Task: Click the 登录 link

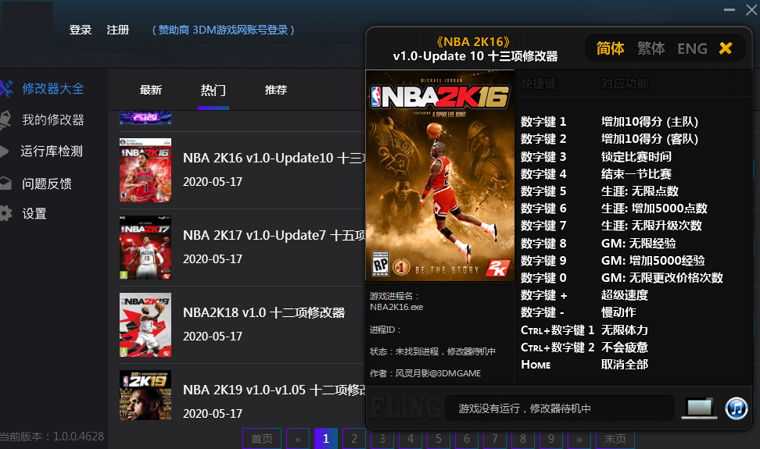Action: point(81,30)
